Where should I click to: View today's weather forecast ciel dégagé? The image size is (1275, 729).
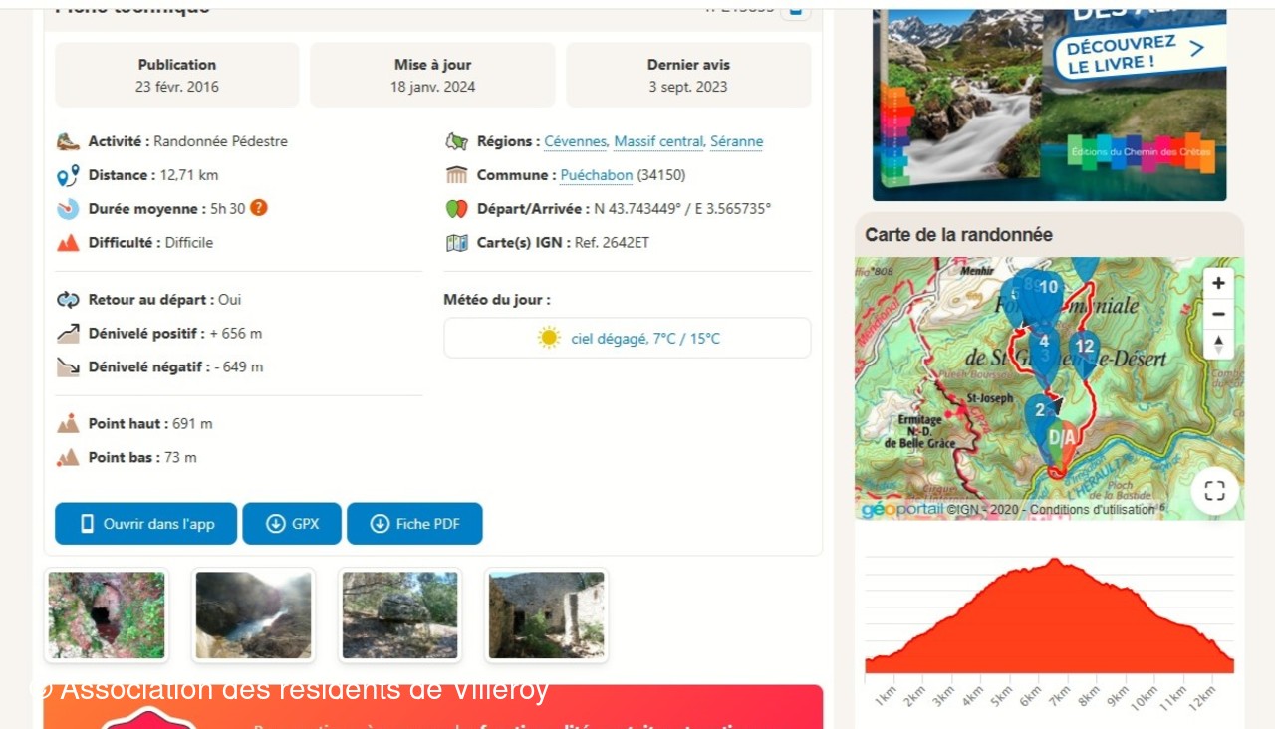[x=628, y=339]
